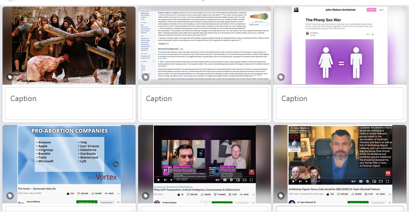Click SAVE under The Vortex video
Screen dimensions: 409x215
[x=109, y=194]
